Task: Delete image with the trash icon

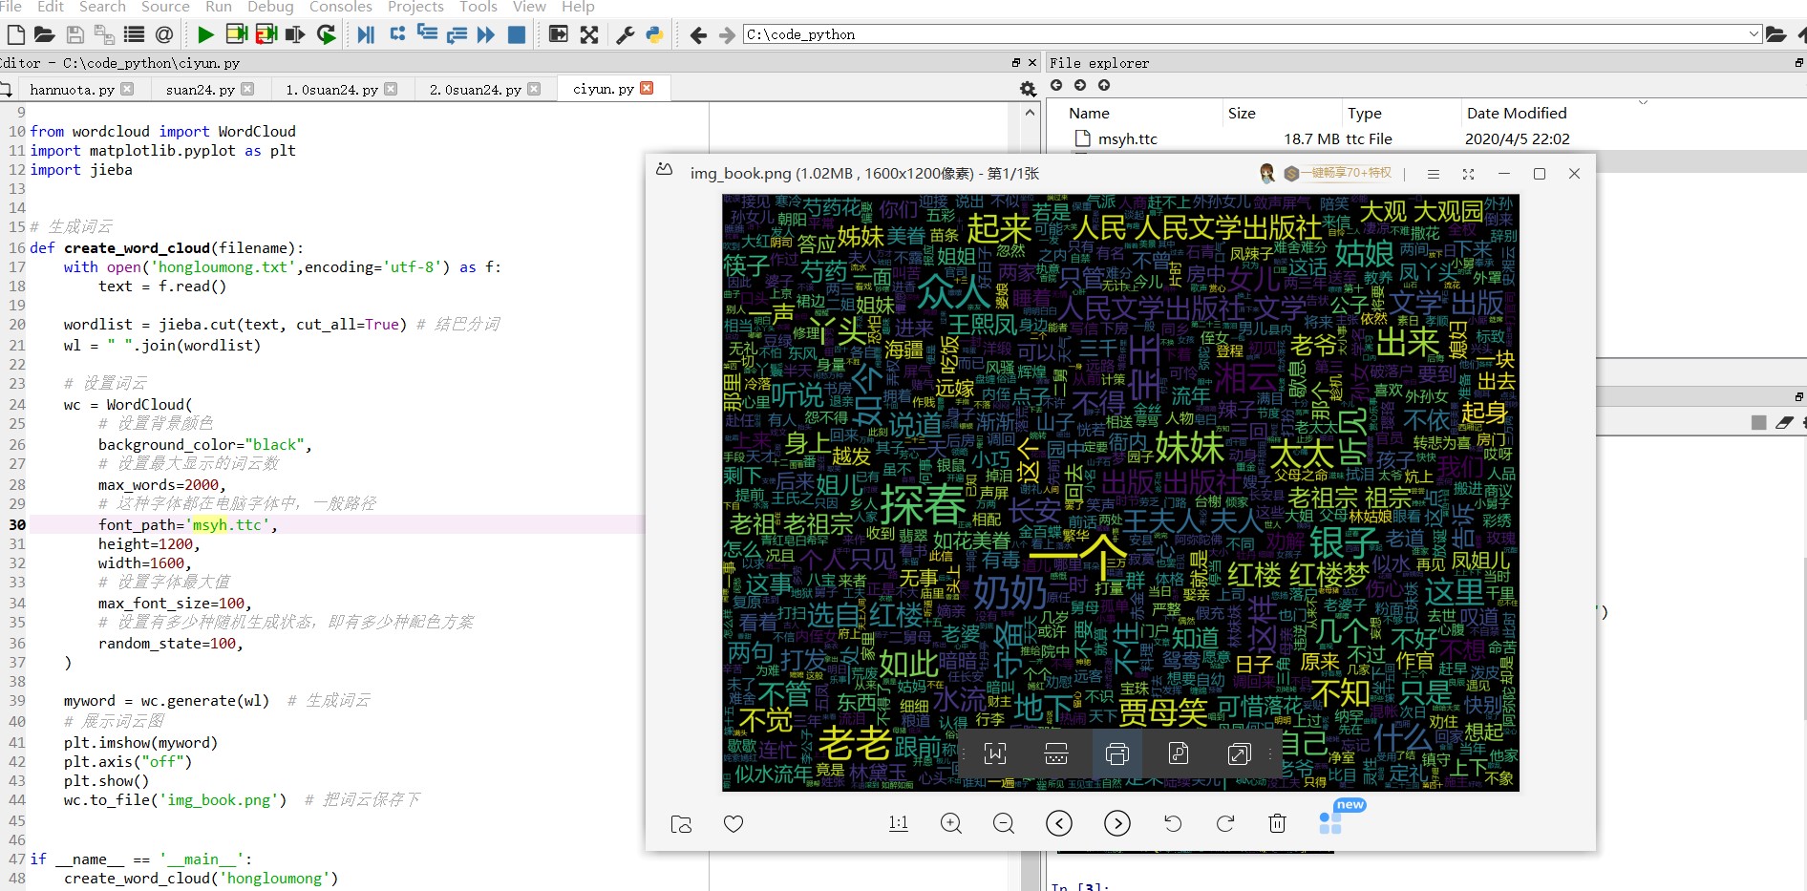Action: pyautogui.click(x=1277, y=823)
